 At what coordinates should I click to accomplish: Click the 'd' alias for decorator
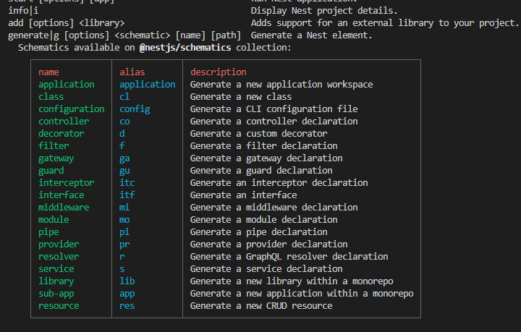(122, 134)
